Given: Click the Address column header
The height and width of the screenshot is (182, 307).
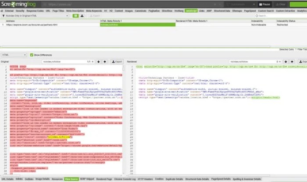Looking at the screenshot, I should [10, 21].
